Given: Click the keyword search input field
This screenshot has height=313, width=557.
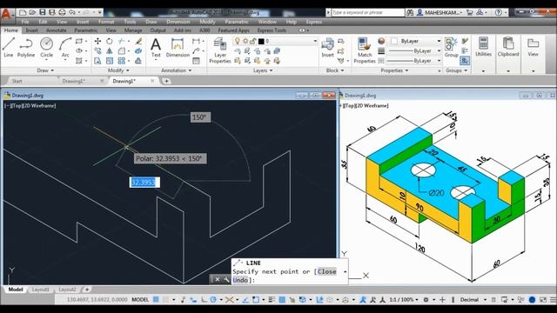Looking at the screenshot, I should tap(368, 12).
